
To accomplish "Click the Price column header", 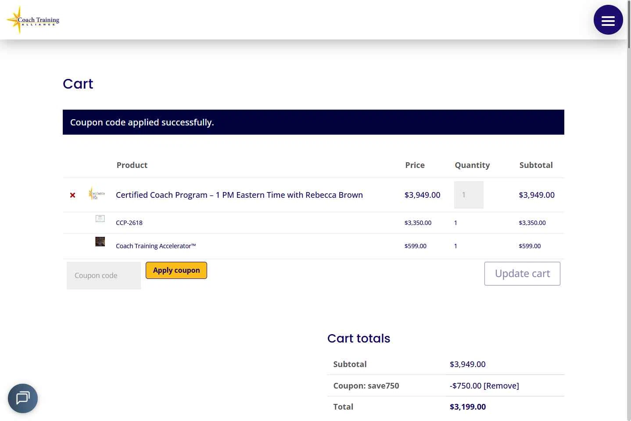I will (415, 165).
